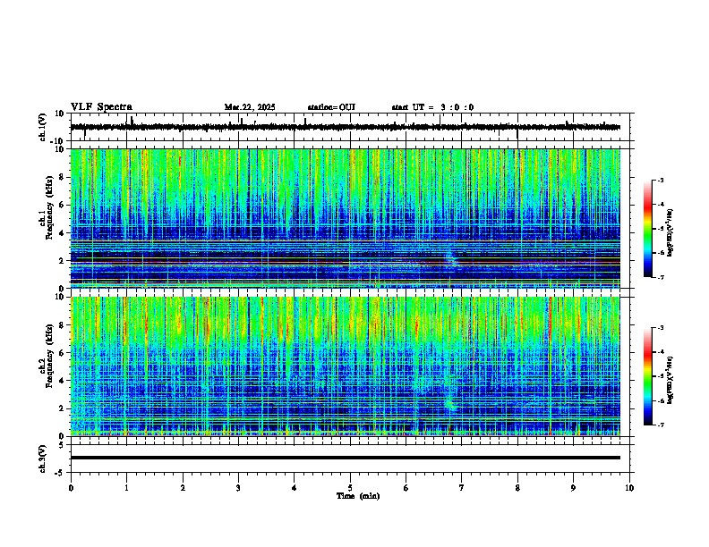Click the ch.1 spectrogram "6" kHz tick label

click(63, 205)
